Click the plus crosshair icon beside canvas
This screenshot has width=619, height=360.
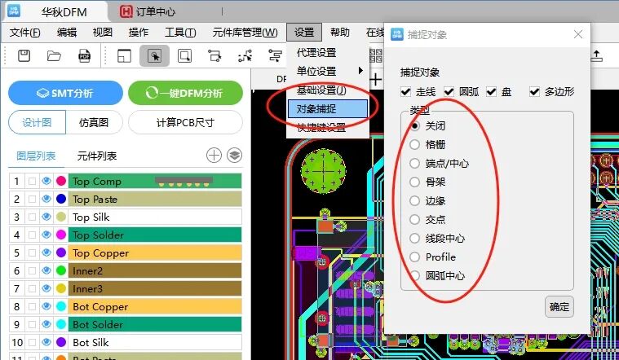[x=375, y=80]
